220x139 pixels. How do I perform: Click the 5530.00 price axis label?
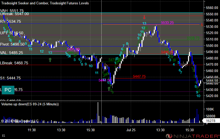(212, 27)
